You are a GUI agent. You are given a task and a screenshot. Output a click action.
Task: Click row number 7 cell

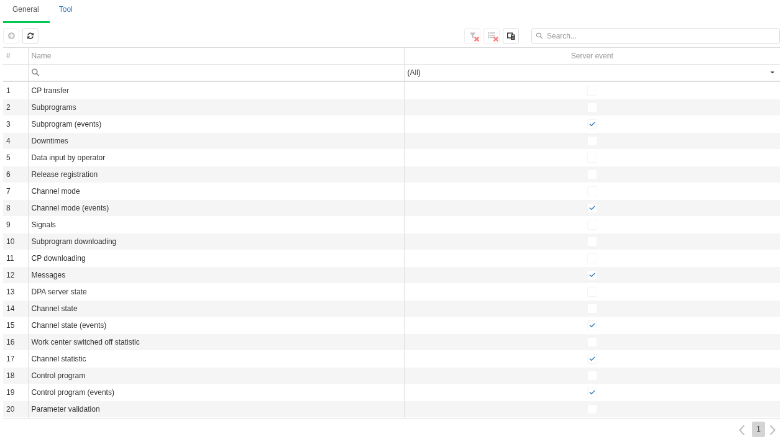pos(16,191)
